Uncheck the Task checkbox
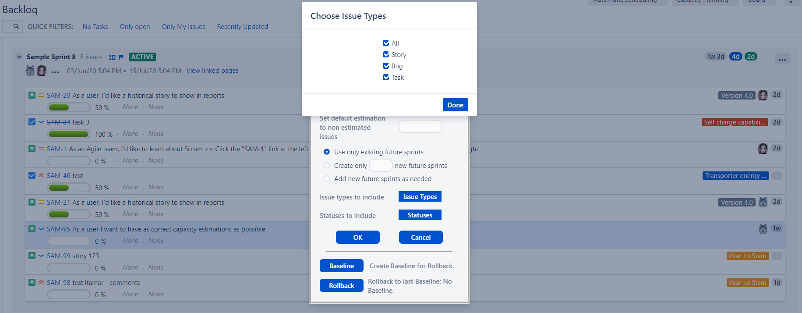 coord(386,77)
